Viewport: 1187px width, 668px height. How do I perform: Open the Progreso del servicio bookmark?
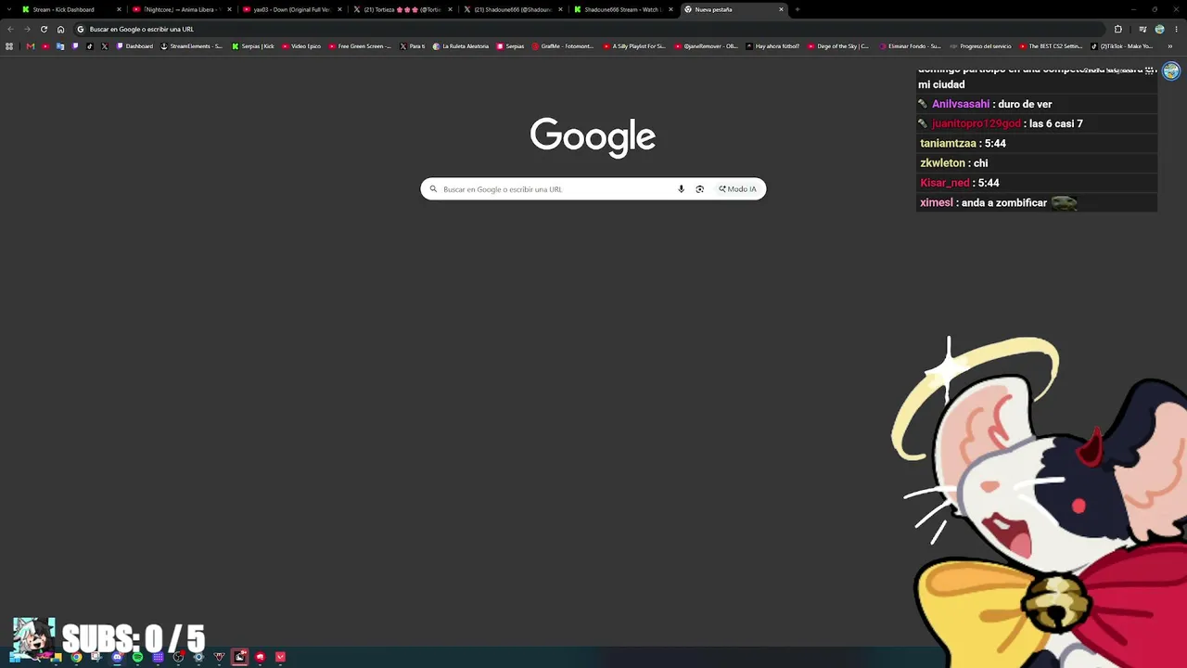pos(981,46)
